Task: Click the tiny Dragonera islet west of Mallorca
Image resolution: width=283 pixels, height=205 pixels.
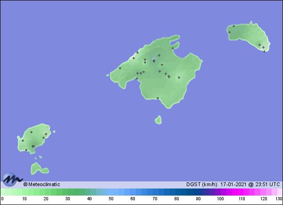Action: click(x=108, y=75)
